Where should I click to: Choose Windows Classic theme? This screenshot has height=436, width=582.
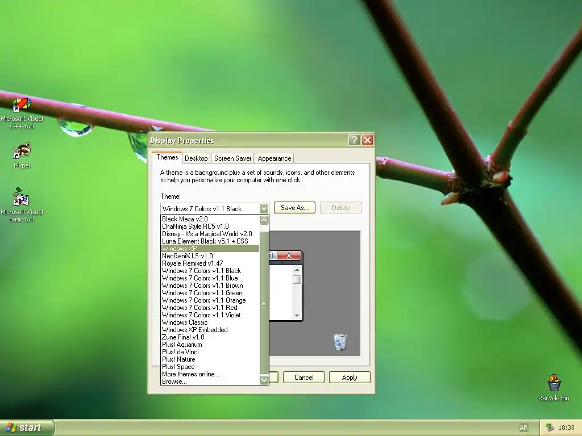pos(210,322)
